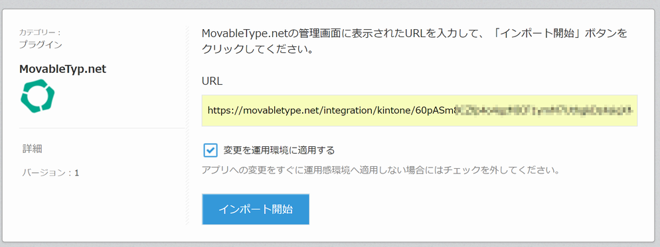The height and width of the screenshot is (247, 660).
Task: Click the プラグイン category text
Action: (41, 44)
